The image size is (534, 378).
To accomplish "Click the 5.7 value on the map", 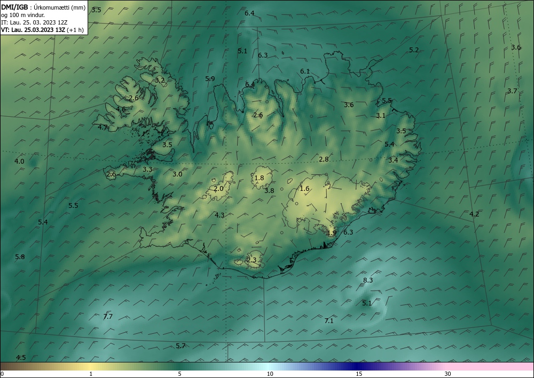I will tap(180, 346).
